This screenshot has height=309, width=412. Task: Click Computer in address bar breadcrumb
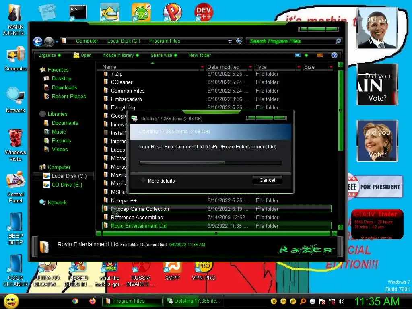[87, 41]
